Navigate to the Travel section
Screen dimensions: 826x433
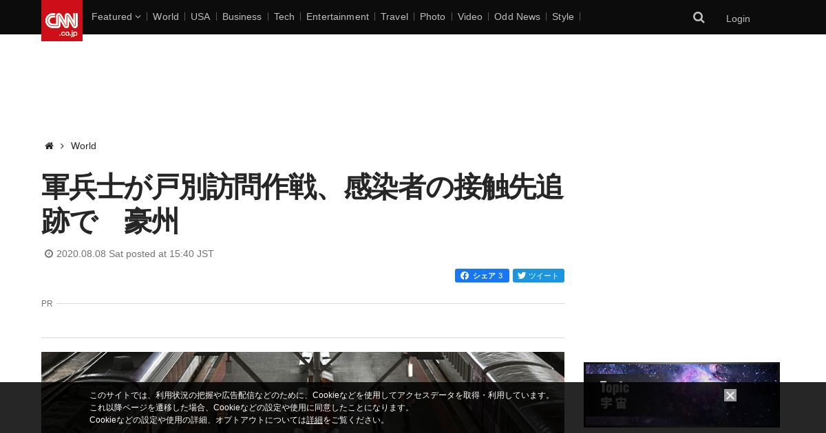pyautogui.click(x=394, y=16)
